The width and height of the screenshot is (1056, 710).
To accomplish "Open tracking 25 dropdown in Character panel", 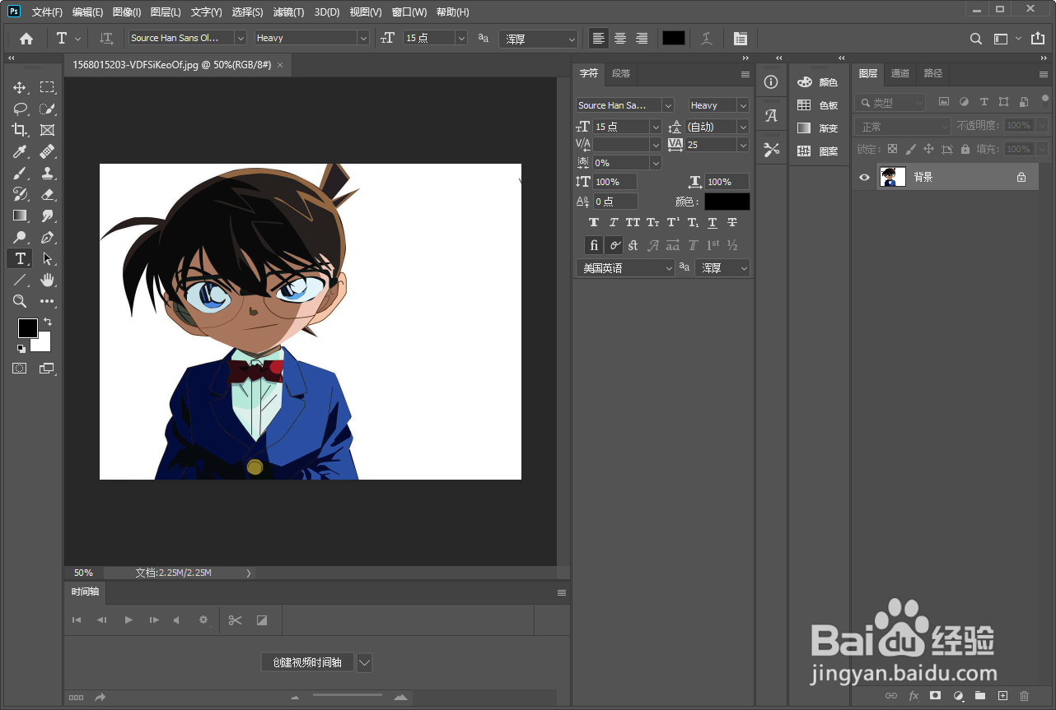I will click(743, 145).
